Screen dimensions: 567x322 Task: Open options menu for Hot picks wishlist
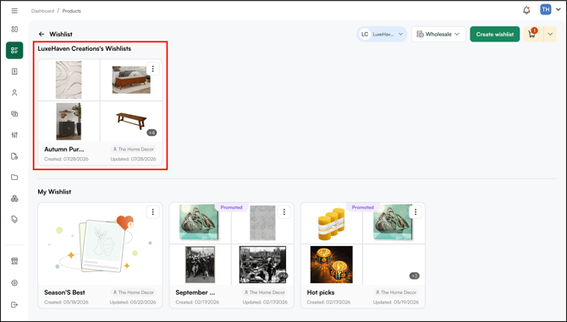(x=416, y=212)
